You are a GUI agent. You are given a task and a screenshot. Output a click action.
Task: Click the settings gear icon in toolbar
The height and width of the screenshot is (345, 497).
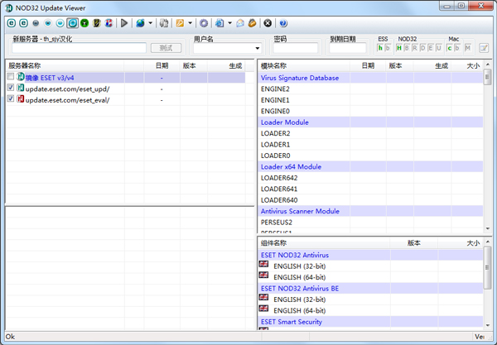click(x=205, y=23)
